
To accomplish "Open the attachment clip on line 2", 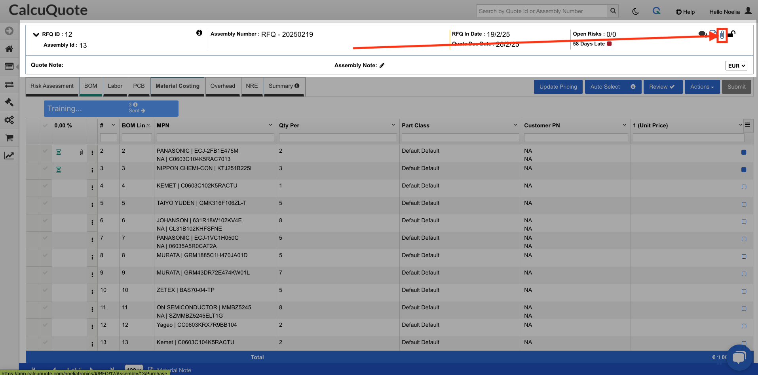I will point(81,152).
